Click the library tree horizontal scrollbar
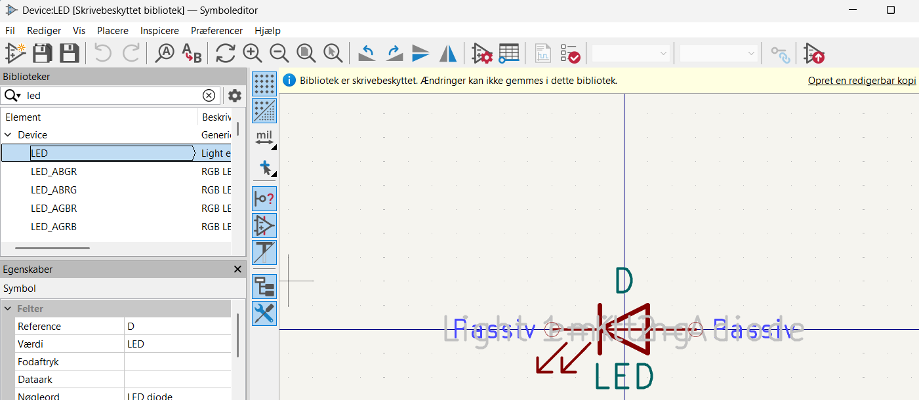 click(52, 248)
